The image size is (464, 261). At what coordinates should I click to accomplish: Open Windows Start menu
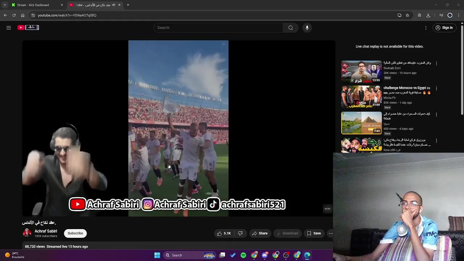(157, 255)
